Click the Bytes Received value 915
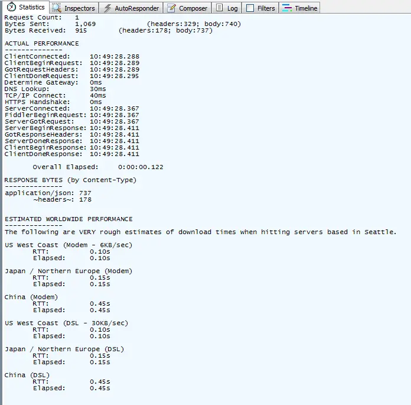This screenshot has height=405, width=411. [x=81, y=30]
